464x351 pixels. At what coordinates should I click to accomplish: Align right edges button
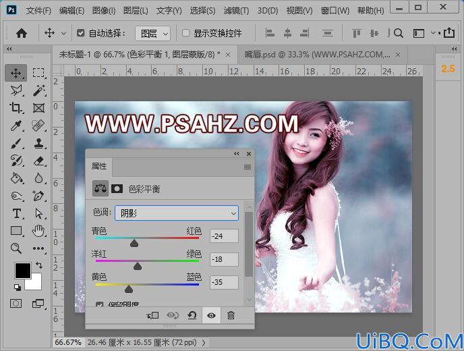305,33
